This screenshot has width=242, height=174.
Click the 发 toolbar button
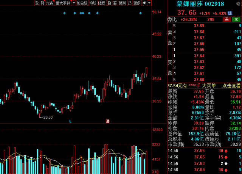point(37,3)
